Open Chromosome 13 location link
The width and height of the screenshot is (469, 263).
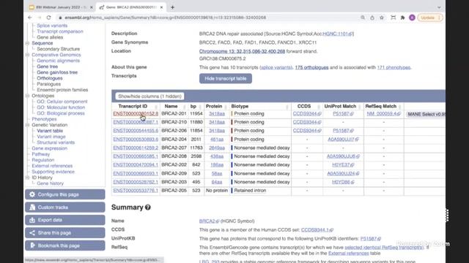pos(242,51)
